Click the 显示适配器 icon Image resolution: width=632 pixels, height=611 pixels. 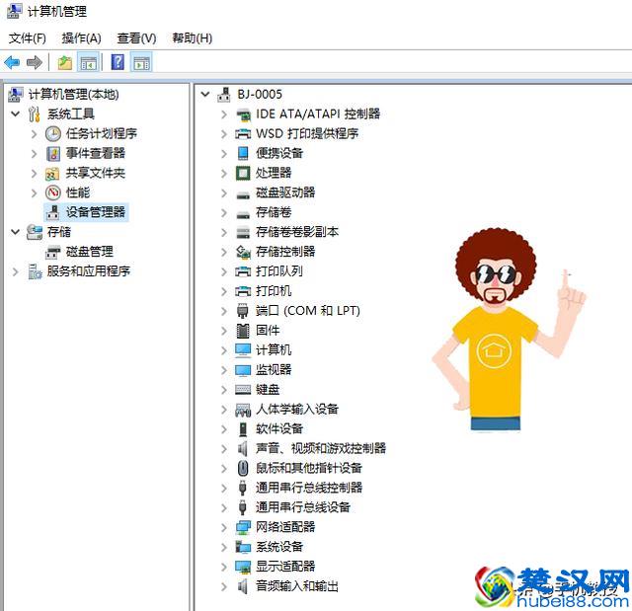(243, 567)
